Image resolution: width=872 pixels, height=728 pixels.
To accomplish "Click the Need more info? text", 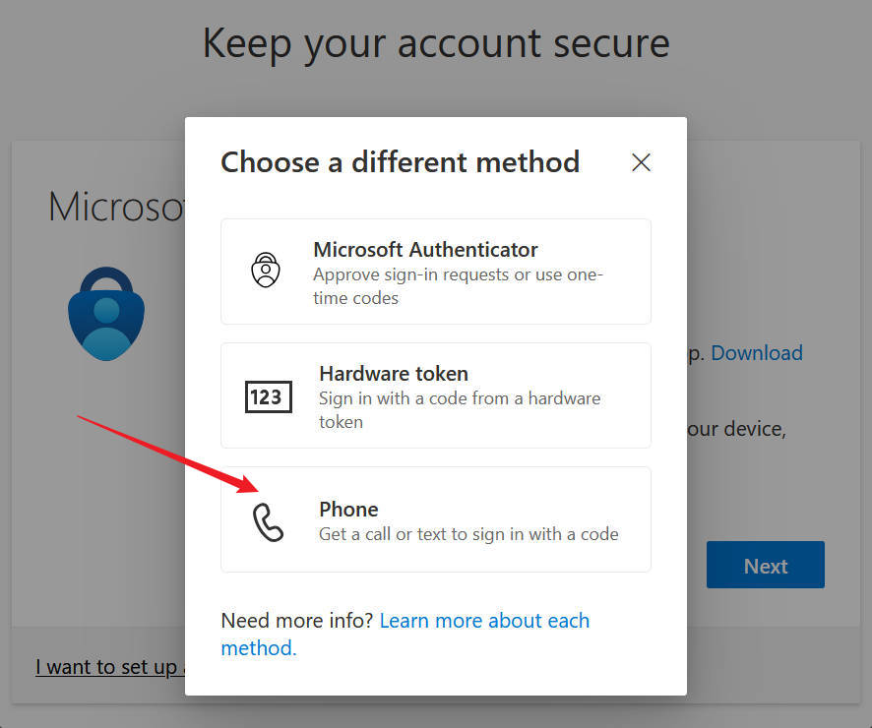I will pos(296,620).
